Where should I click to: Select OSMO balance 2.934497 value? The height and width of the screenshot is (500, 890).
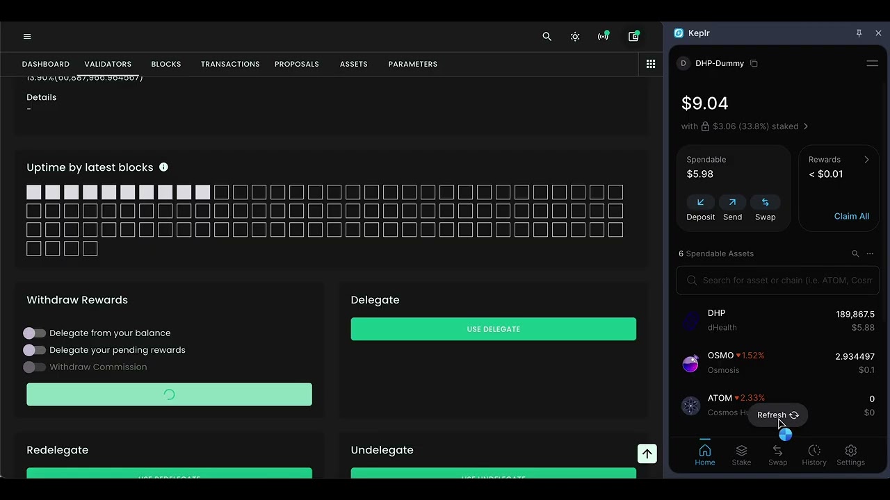(855, 357)
